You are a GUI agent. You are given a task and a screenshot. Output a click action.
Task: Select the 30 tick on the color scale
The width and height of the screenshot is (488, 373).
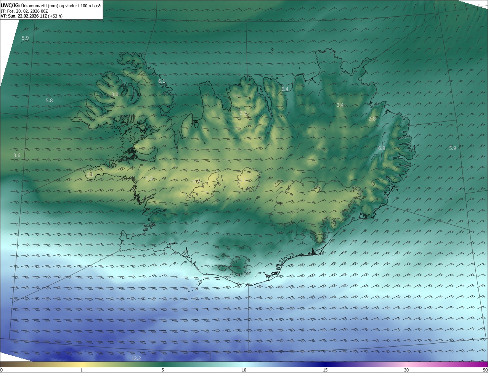(406, 370)
